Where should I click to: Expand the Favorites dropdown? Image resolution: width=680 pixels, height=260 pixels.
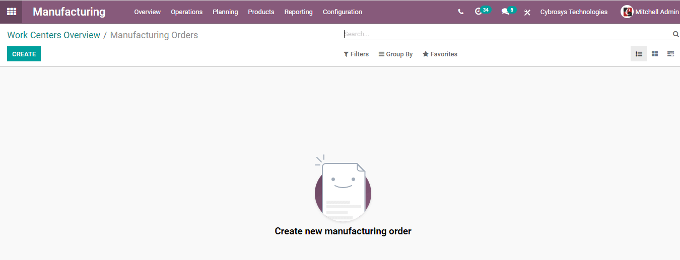(x=440, y=54)
